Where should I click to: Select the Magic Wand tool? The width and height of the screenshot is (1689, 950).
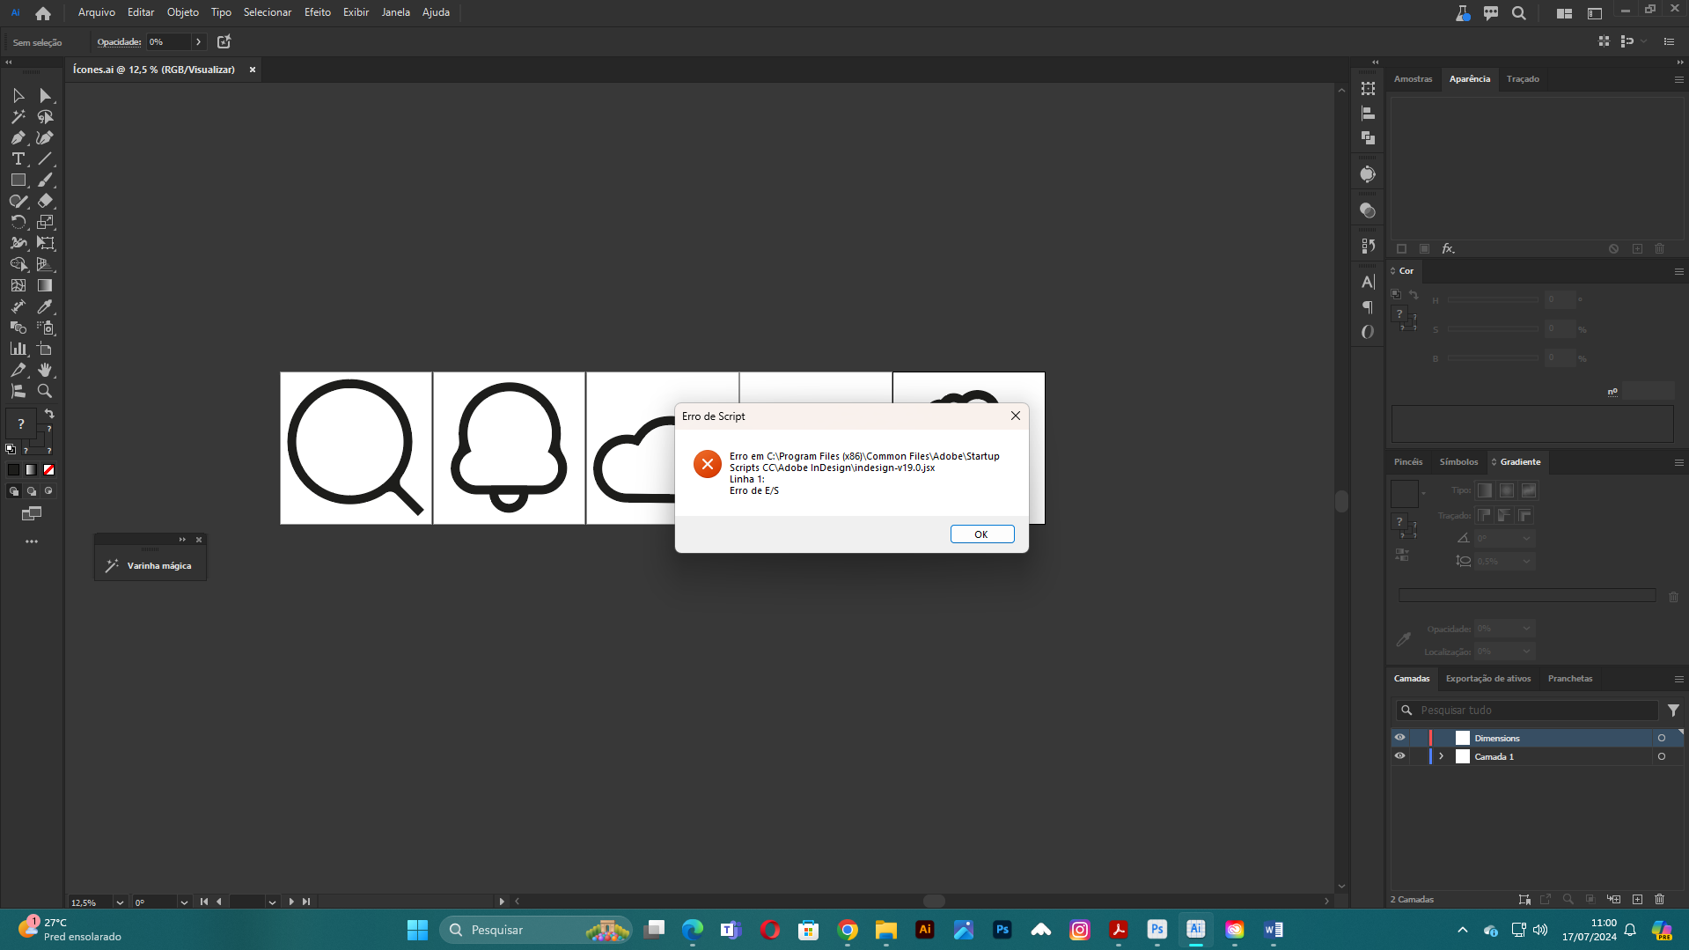tap(18, 116)
